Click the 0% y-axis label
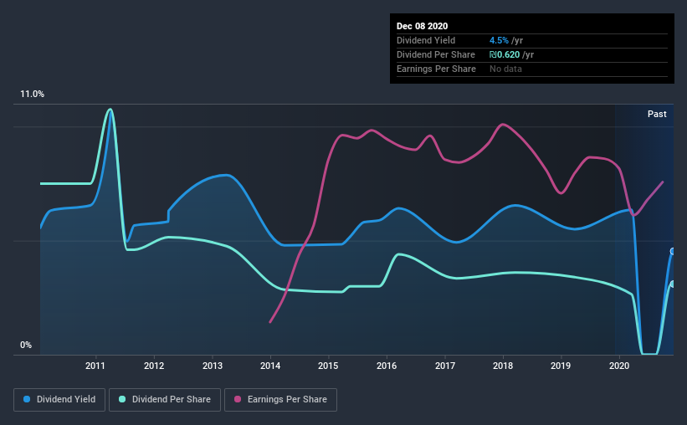This screenshot has height=425, width=687. click(x=26, y=346)
